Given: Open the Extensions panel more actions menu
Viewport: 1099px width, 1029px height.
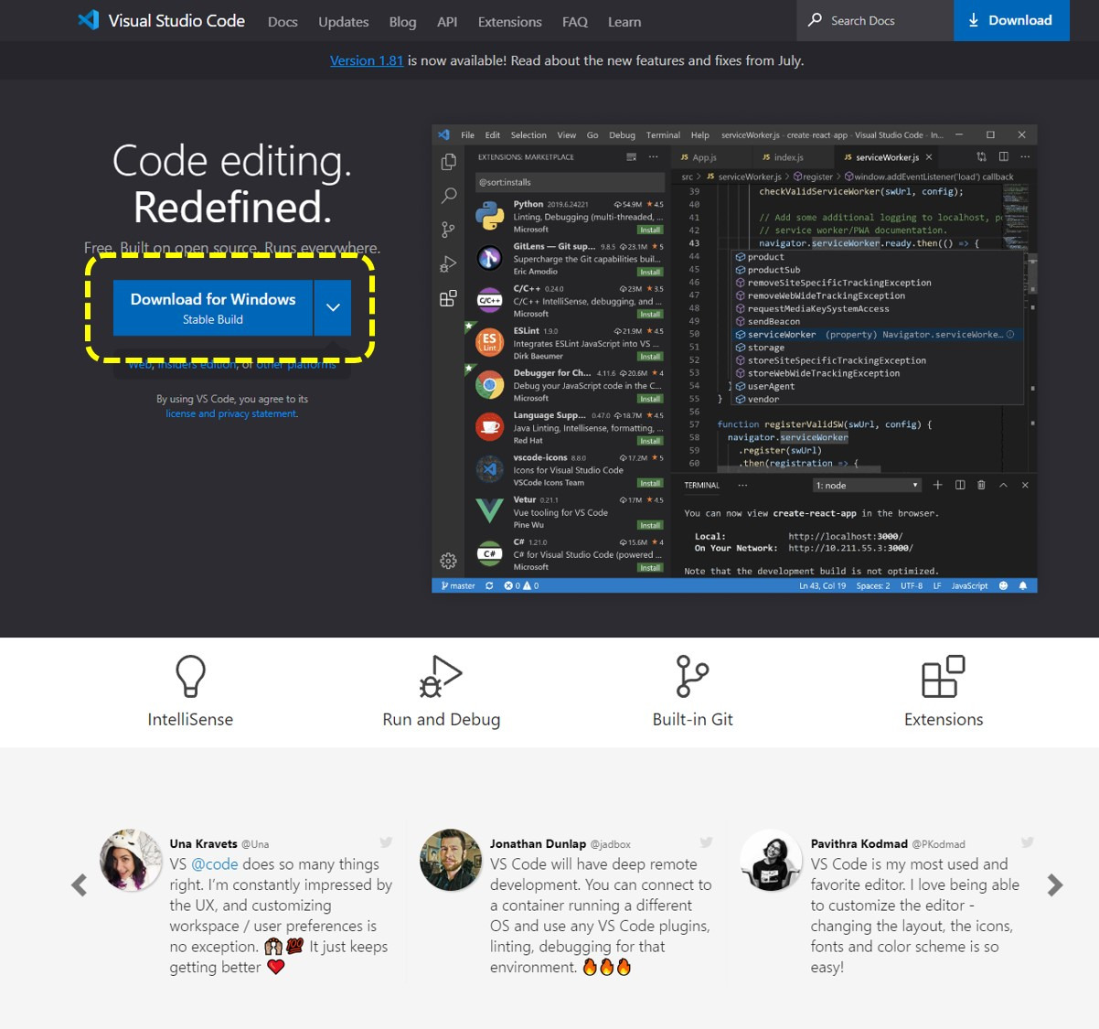Looking at the screenshot, I should 653,156.
